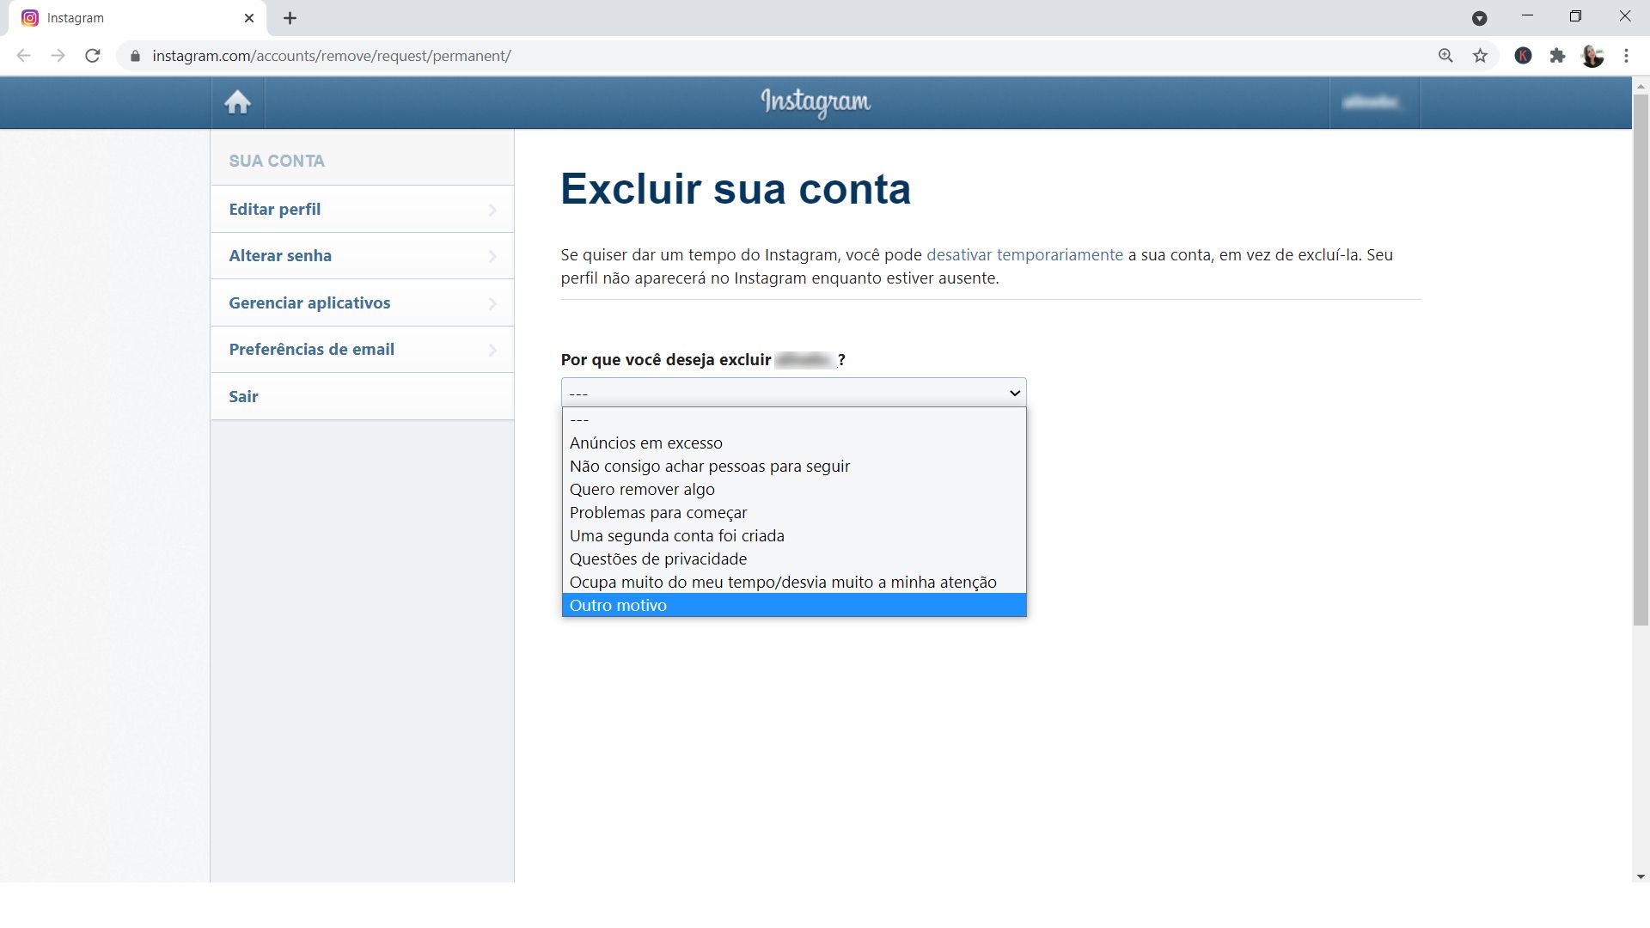The height and width of the screenshot is (928, 1650).
Task: Click the padlock site info icon
Action: click(135, 56)
